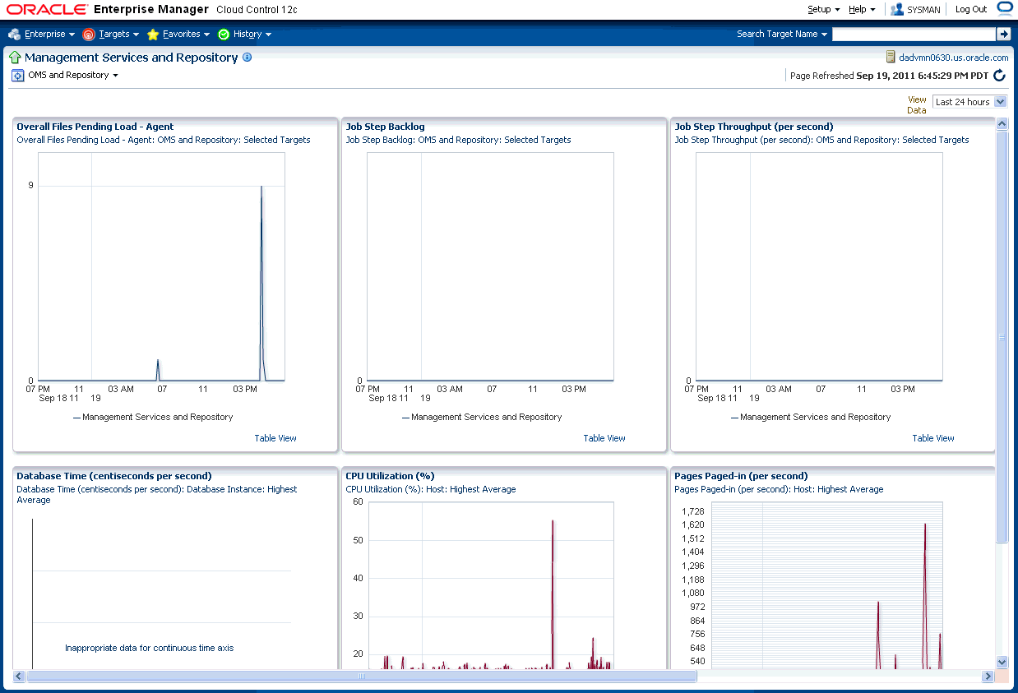Click the search go arrow button
The width and height of the screenshot is (1018, 693).
(1003, 34)
